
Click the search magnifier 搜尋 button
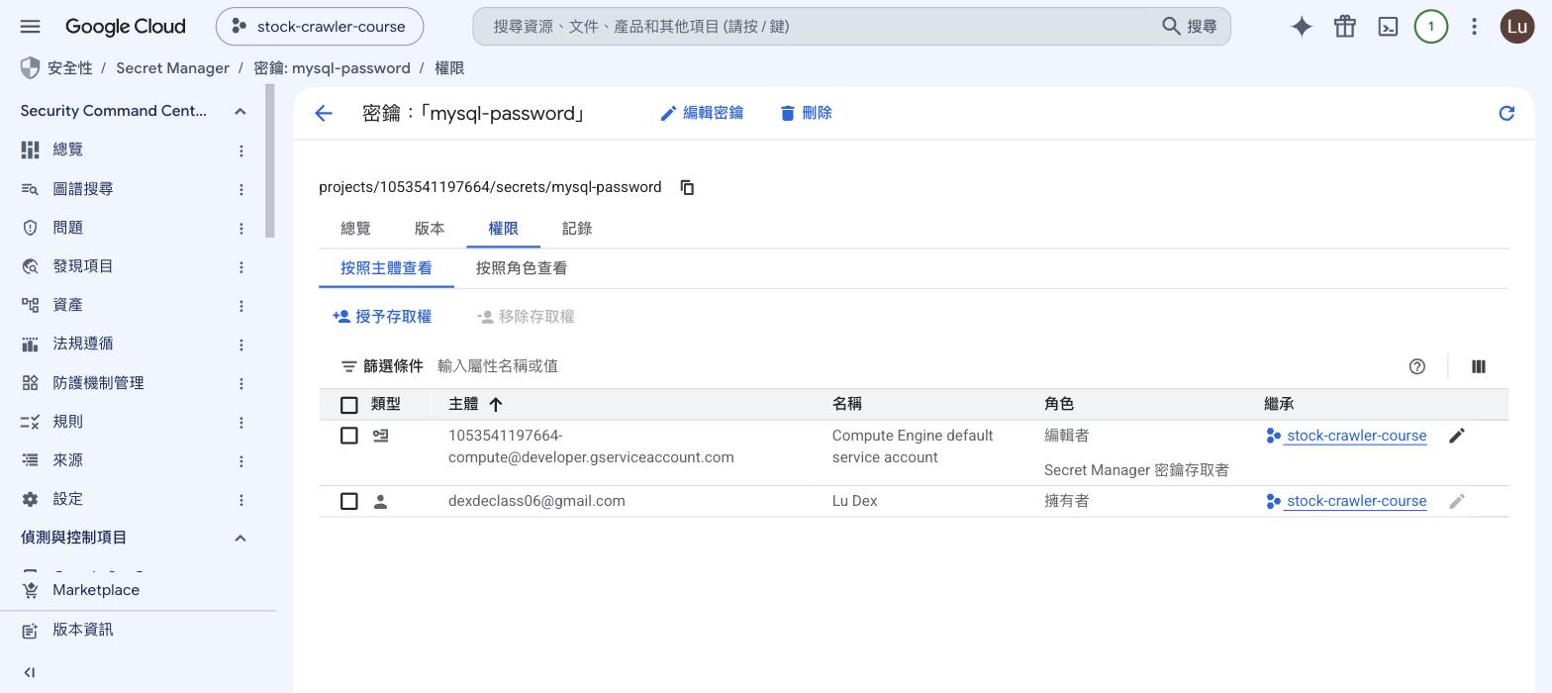pyautogui.click(x=1190, y=27)
